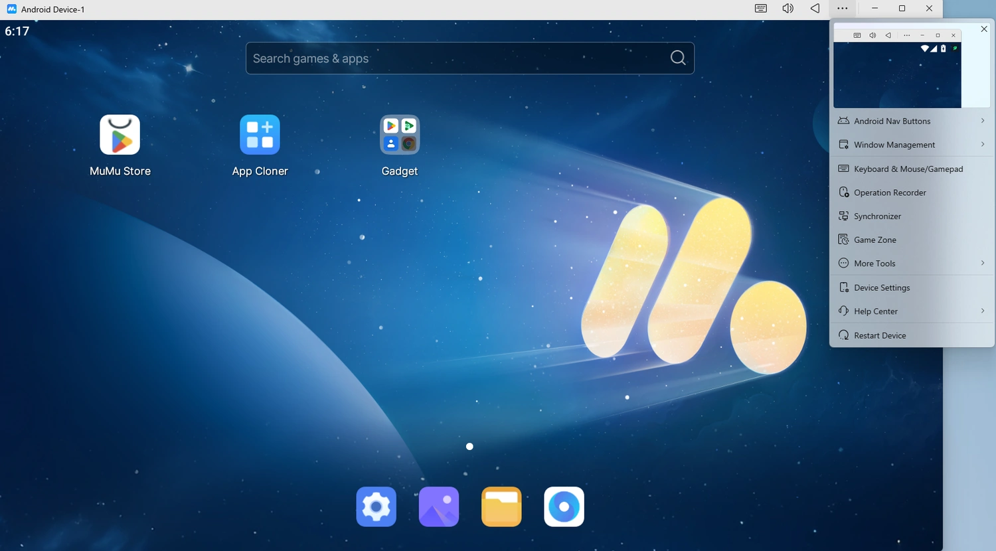
Task: Expand Android Nav Buttons submenu
Action: pyautogui.click(x=912, y=121)
